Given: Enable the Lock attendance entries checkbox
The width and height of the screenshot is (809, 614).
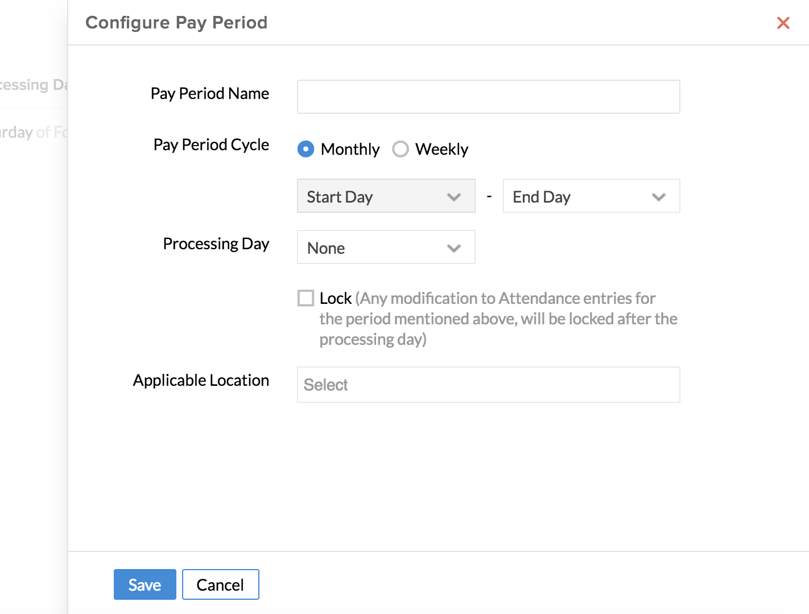Looking at the screenshot, I should (306, 298).
